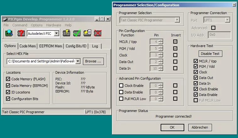The image size is (238, 138).
Task: Click the I/O Addr. input field
Action: [219, 35]
